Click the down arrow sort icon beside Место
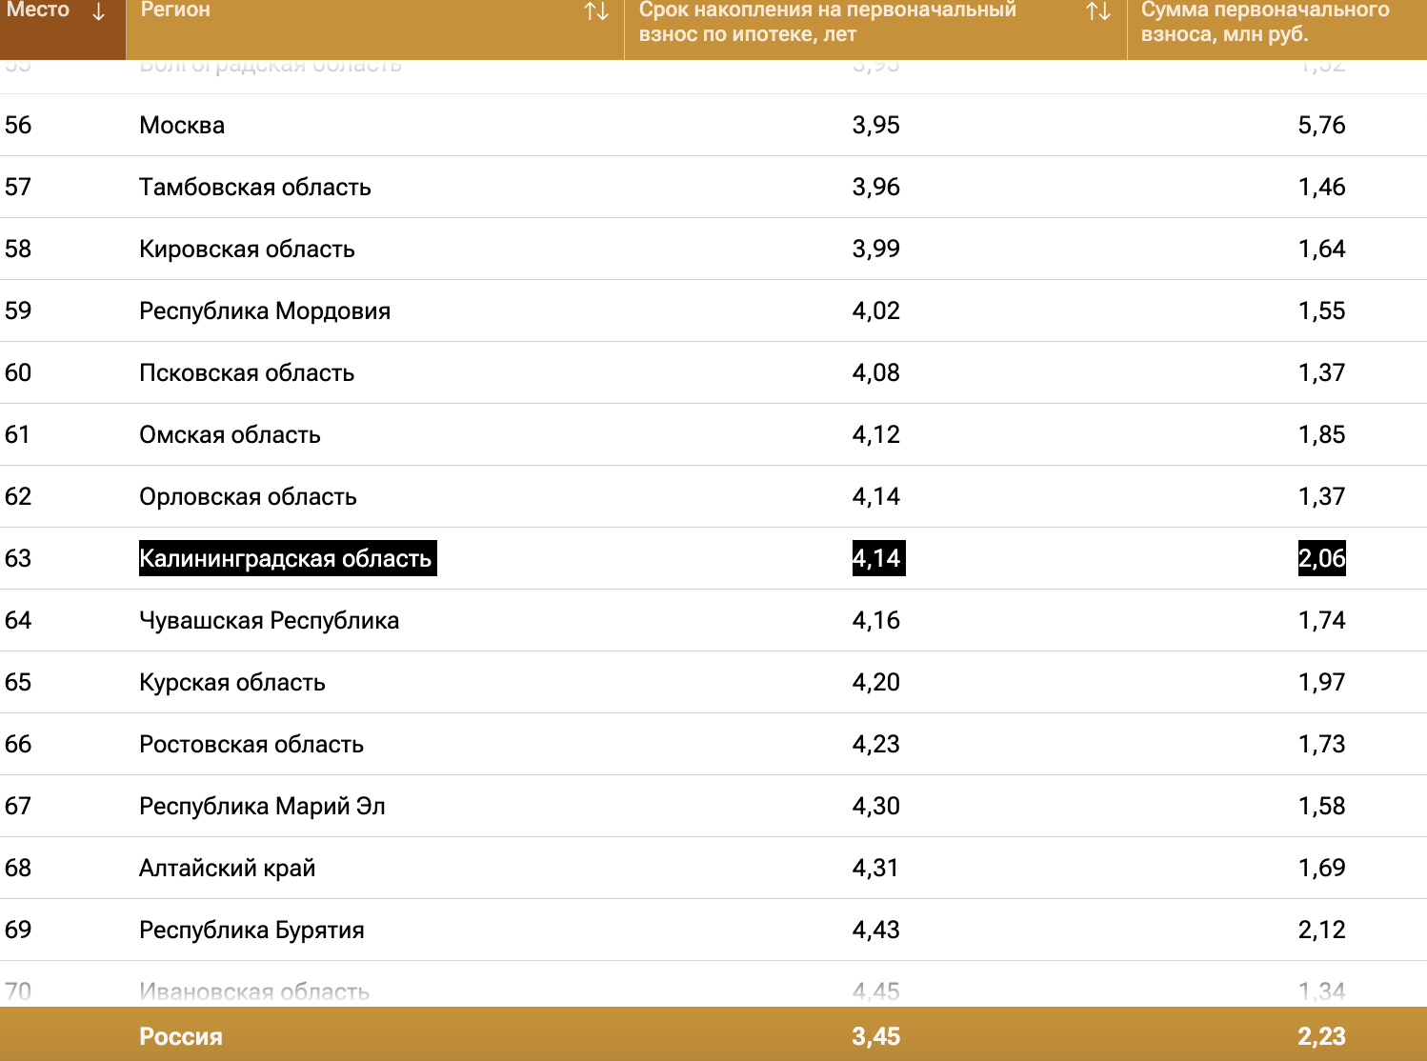 pyautogui.click(x=98, y=12)
